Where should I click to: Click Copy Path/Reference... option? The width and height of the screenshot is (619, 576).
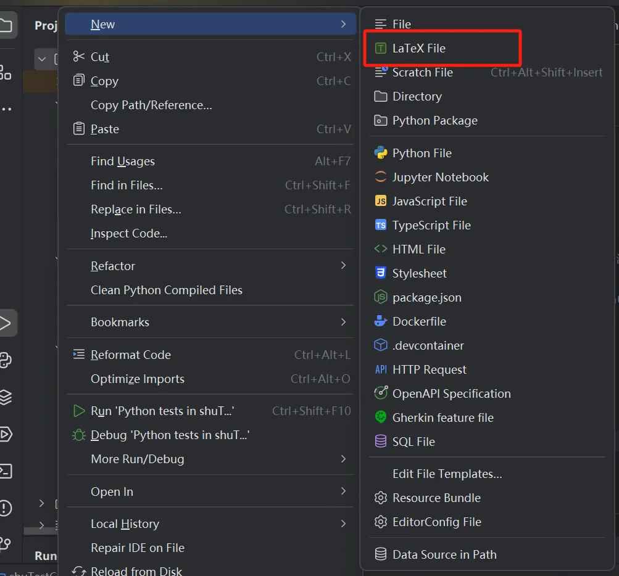pyautogui.click(x=151, y=105)
